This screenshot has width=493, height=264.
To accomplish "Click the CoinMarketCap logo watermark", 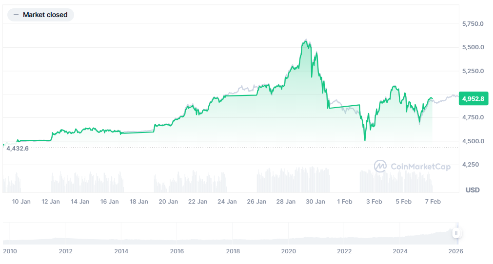I will tap(413, 167).
